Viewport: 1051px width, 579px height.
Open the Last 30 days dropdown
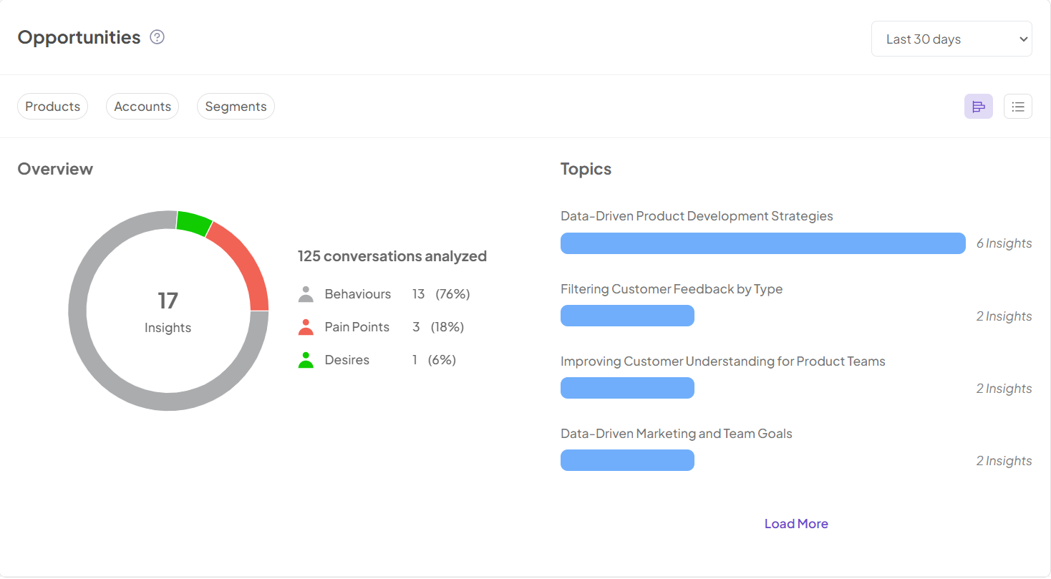pos(951,39)
